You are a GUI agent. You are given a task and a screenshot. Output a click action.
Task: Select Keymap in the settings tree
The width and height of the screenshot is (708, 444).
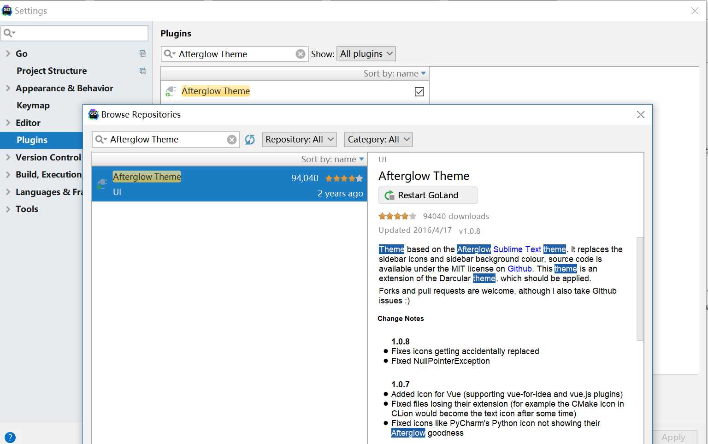(33, 106)
